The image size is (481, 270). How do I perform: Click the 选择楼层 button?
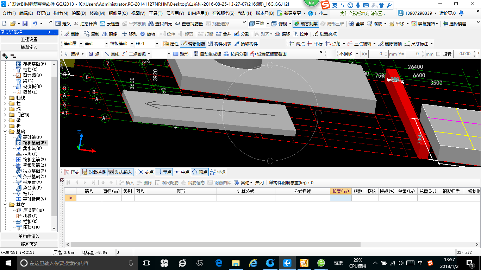(x=455, y=24)
